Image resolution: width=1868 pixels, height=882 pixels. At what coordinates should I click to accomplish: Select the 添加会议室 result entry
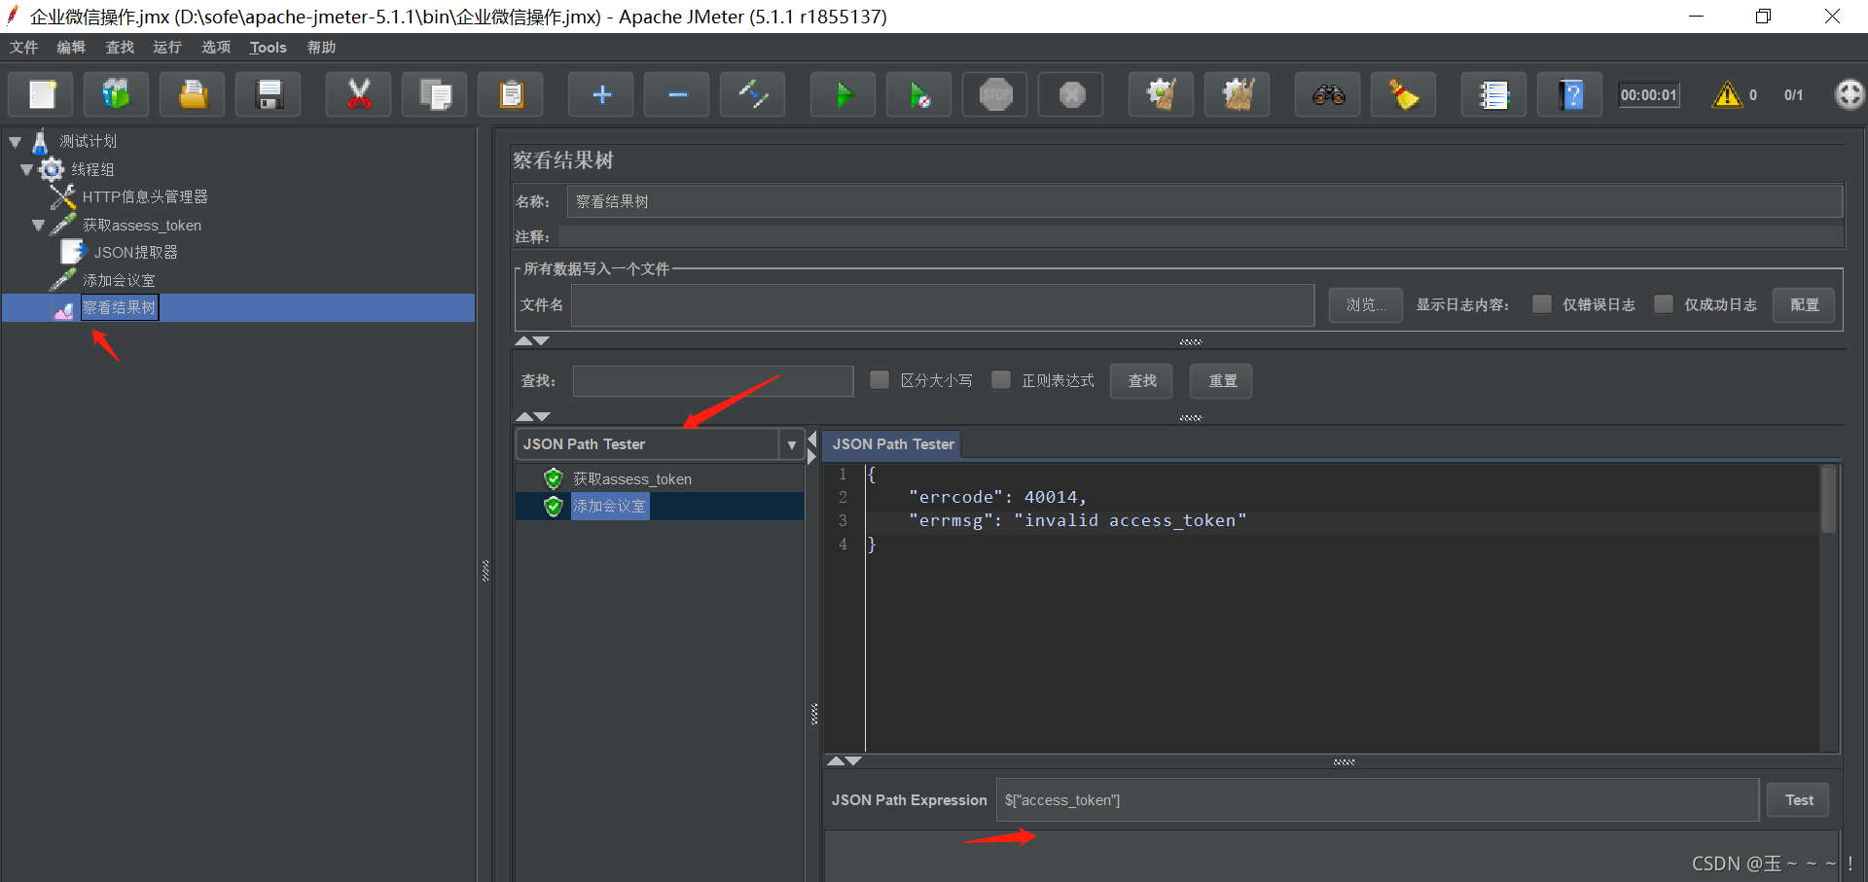tap(609, 506)
